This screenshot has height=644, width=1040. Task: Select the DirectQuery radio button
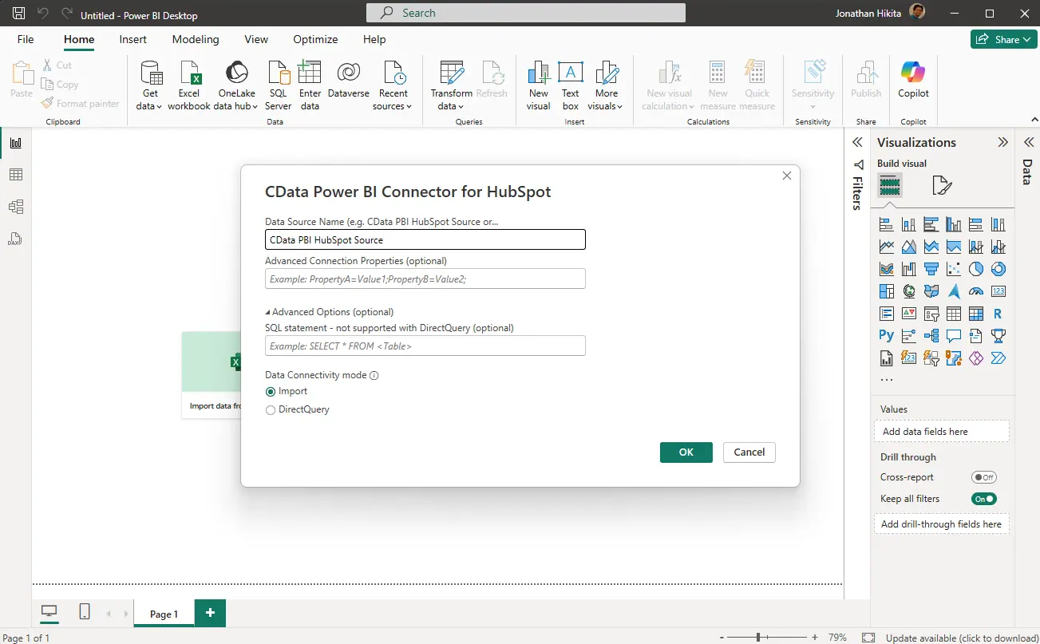tap(271, 410)
